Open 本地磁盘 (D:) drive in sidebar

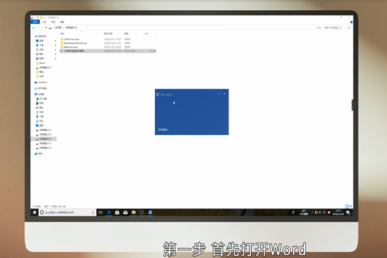click(44, 134)
